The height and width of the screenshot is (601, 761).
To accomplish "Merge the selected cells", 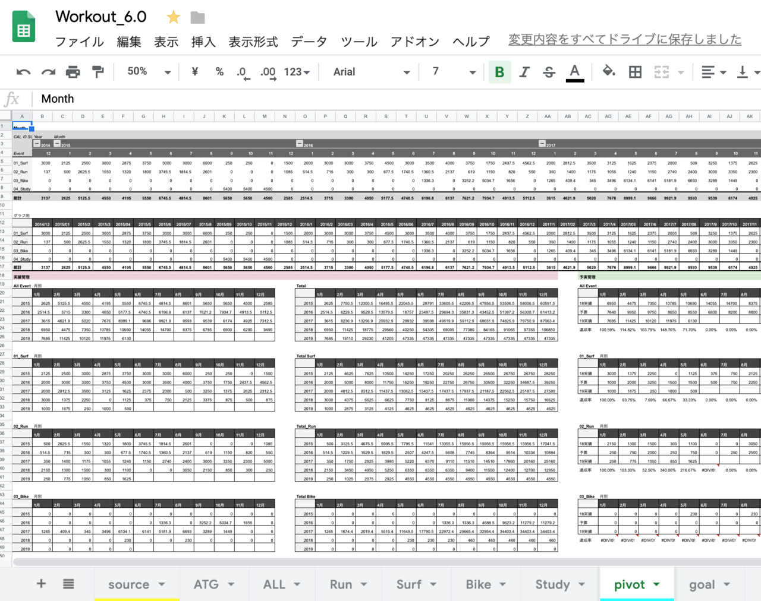I will point(661,72).
